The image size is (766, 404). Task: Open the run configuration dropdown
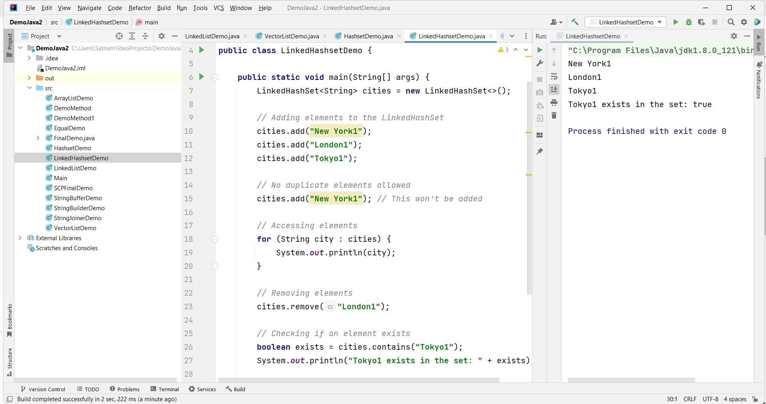click(626, 22)
